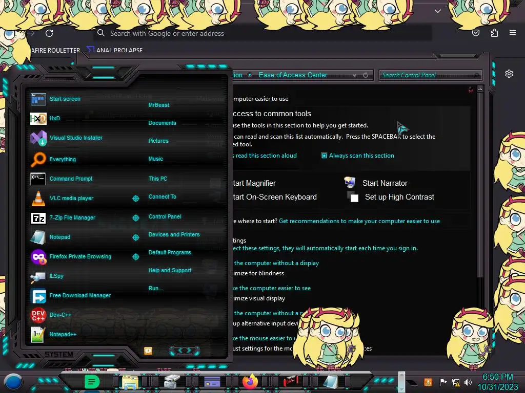Open Visual Studio Installer icon
Image resolution: width=525 pixels, height=393 pixels.
(x=38, y=138)
